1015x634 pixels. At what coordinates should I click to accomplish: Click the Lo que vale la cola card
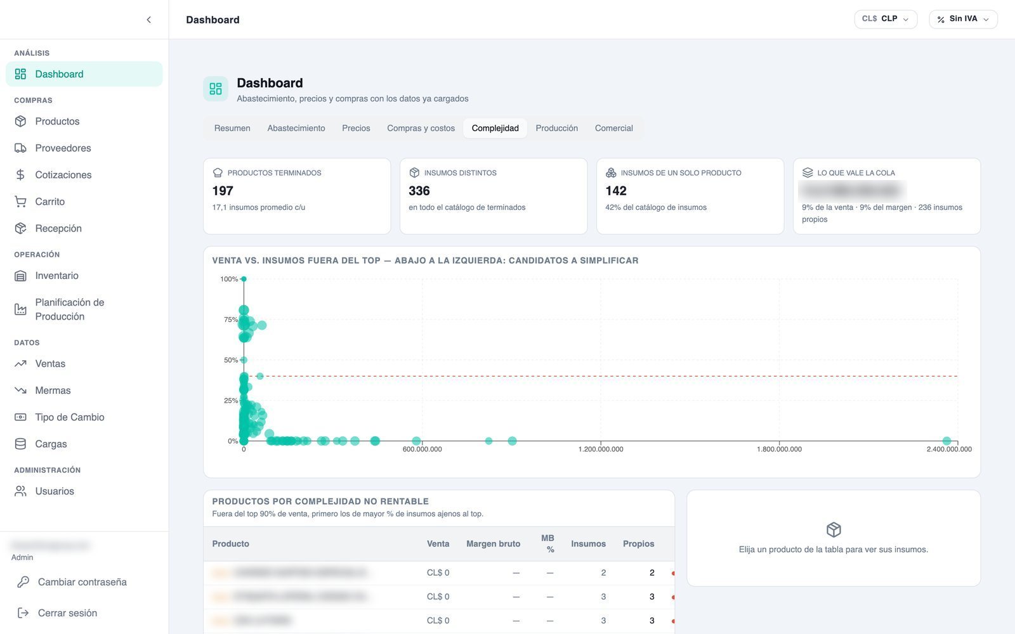887,196
